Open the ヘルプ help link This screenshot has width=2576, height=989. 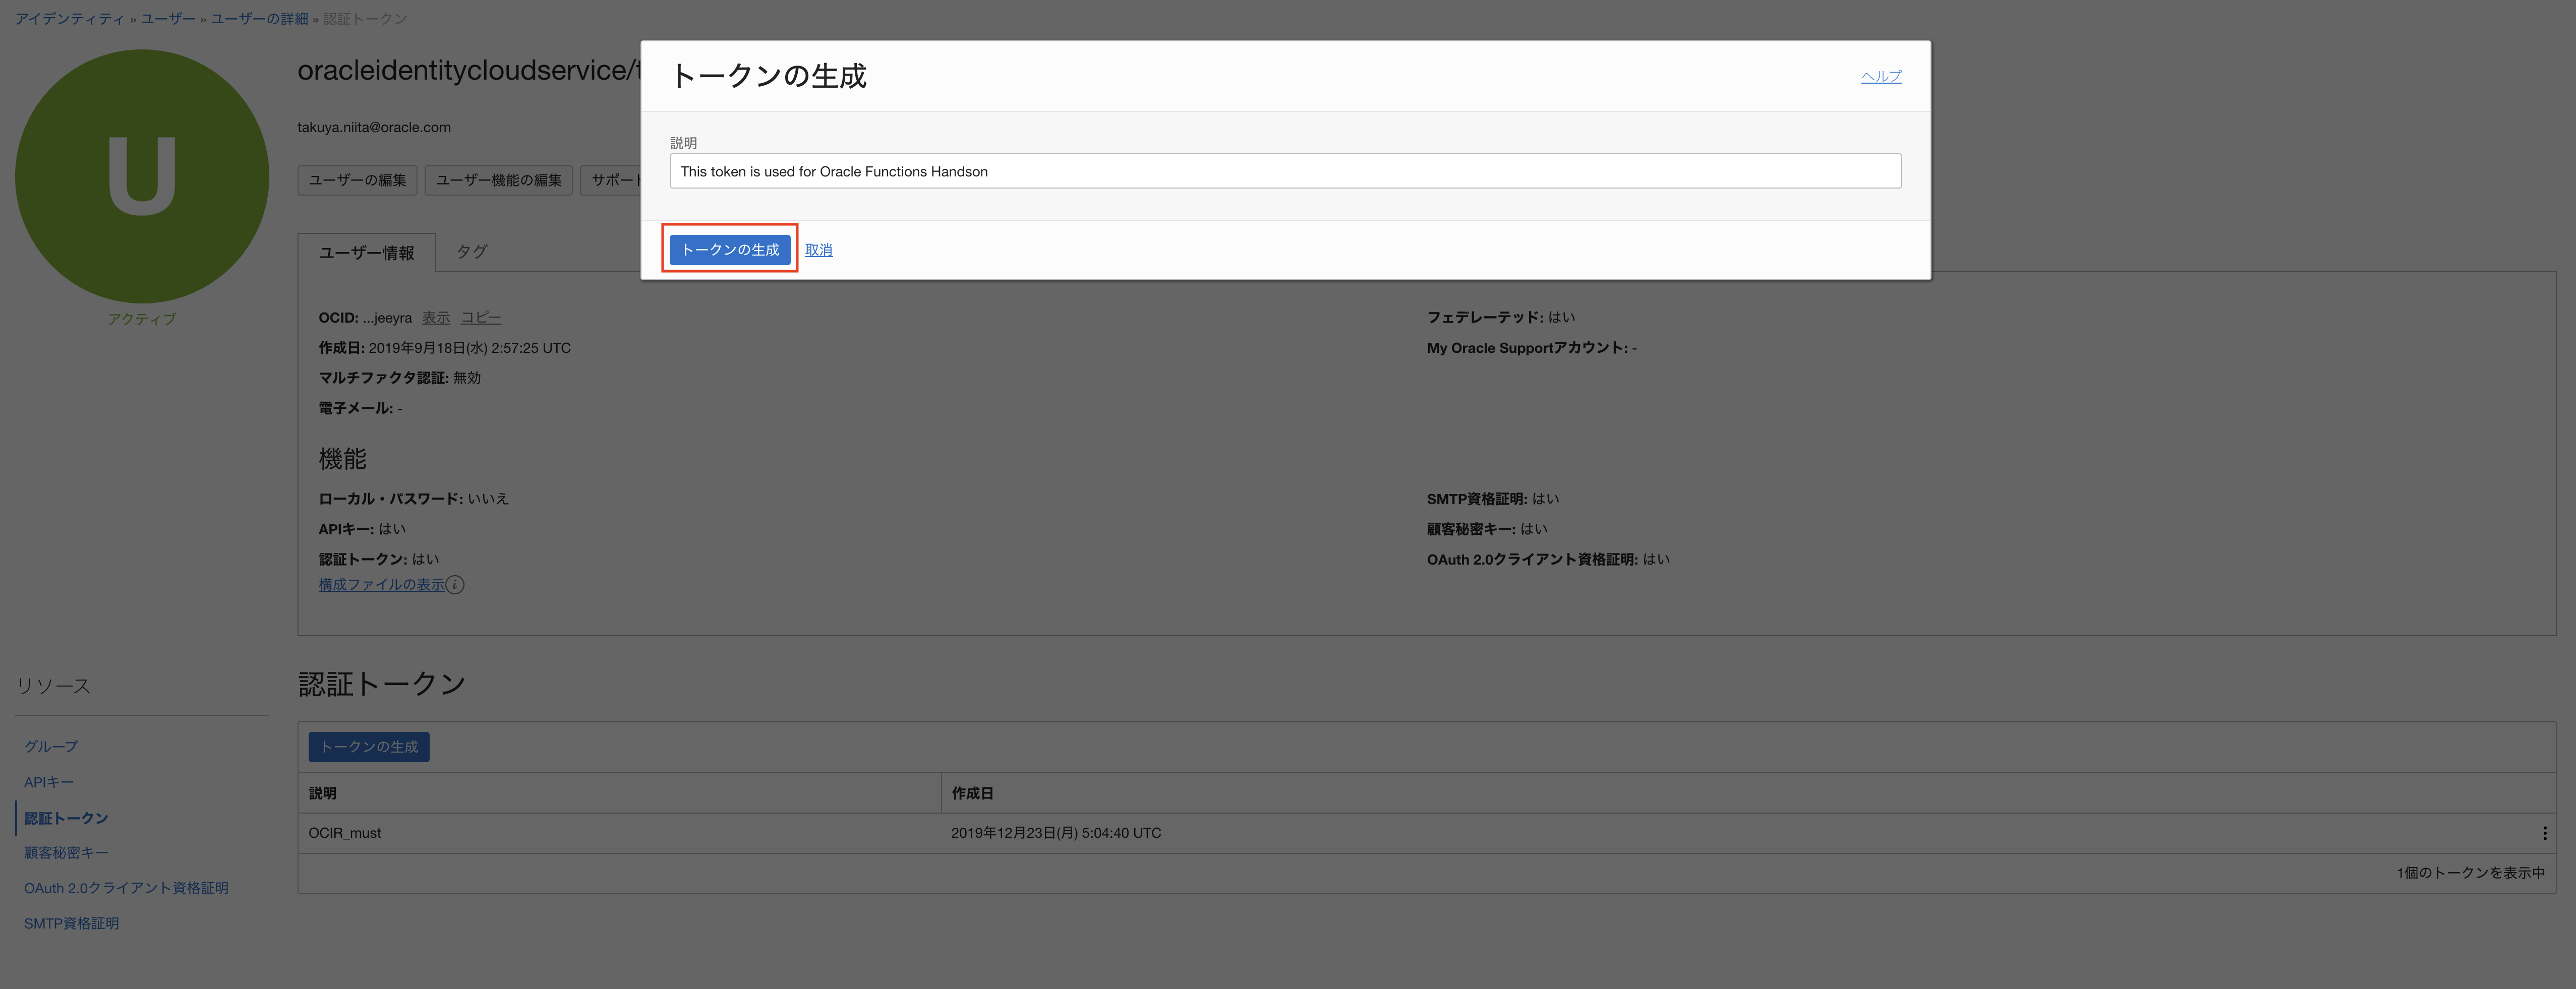click(1880, 76)
